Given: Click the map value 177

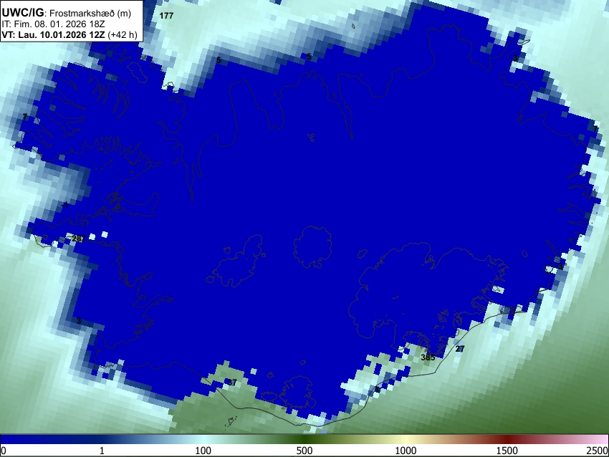Looking at the screenshot, I should 166,16.
